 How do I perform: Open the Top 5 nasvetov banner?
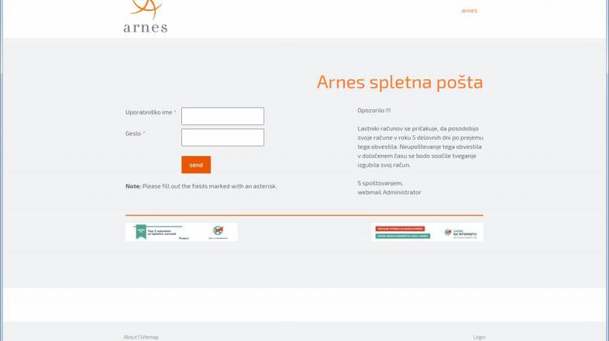coord(181,232)
